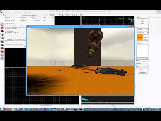The image size is (161, 121).
Task: Select the Apply Decals tool
Action: pyautogui.click(x=2, y=48)
